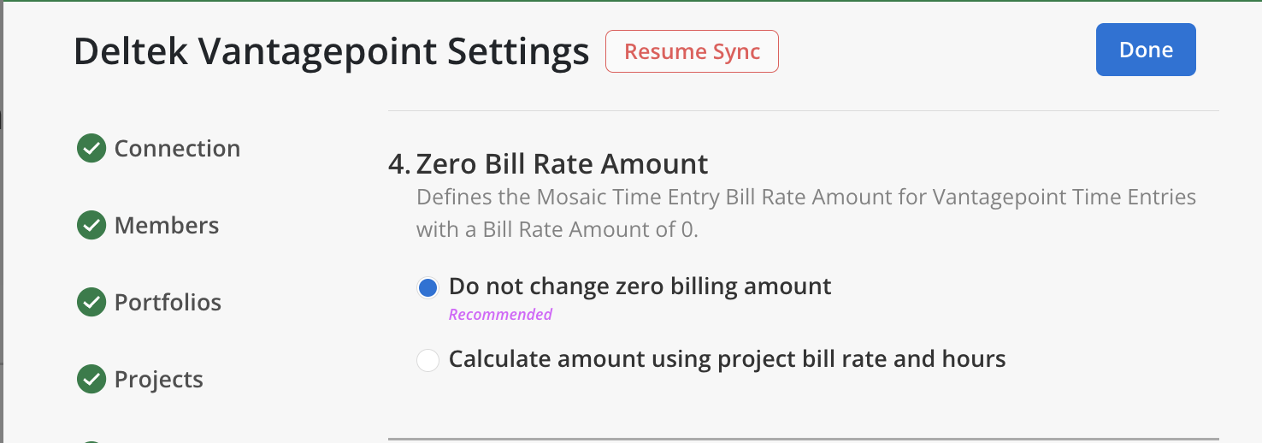Click the purple Recommended label

[x=500, y=315]
